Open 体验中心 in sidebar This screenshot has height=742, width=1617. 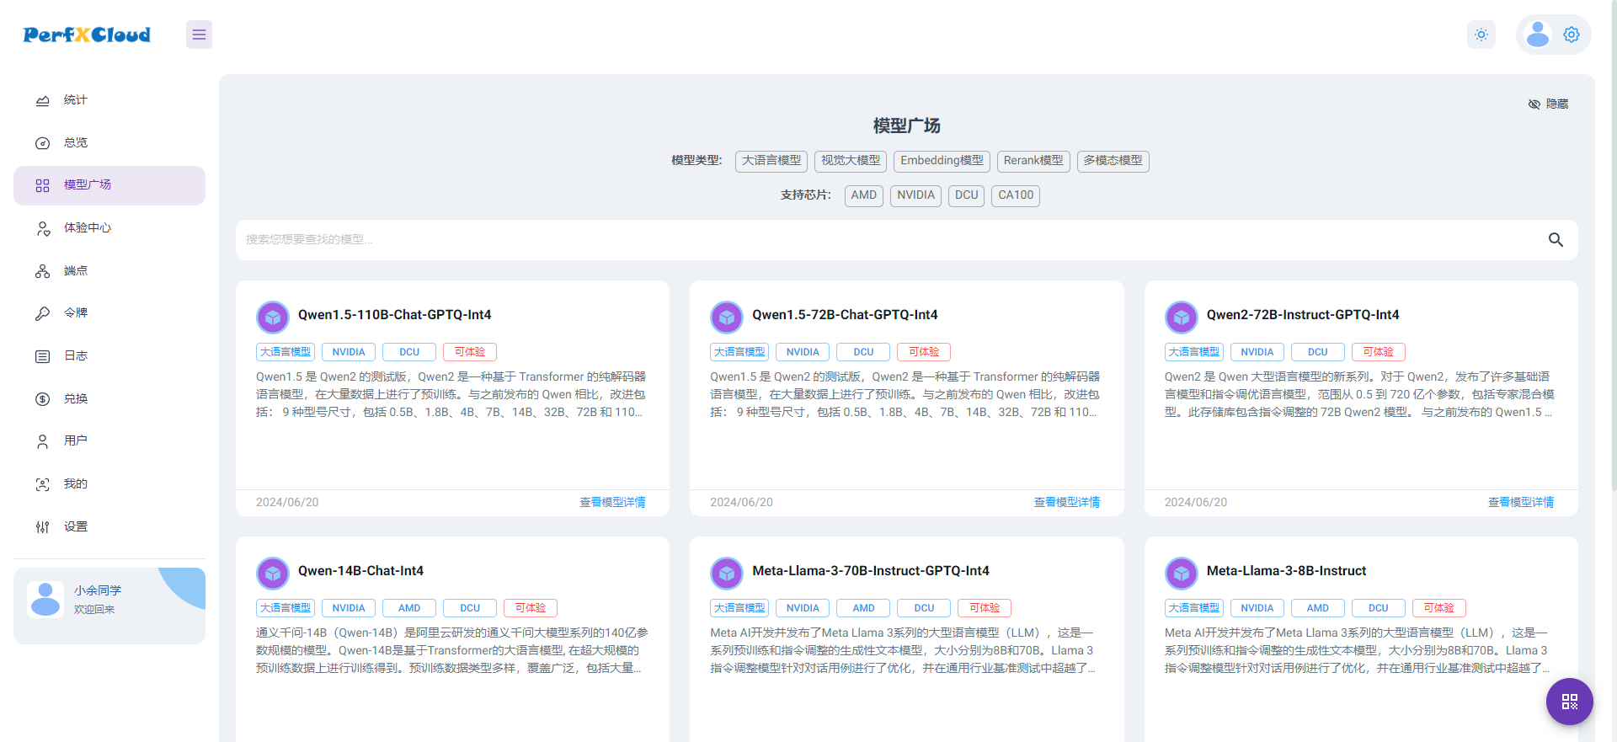click(109, 228)
